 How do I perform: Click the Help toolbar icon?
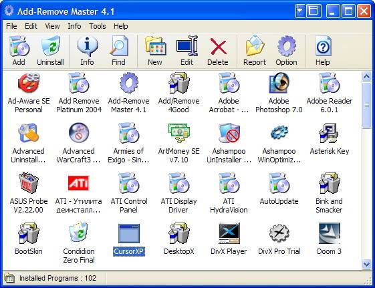coord(323,45)
